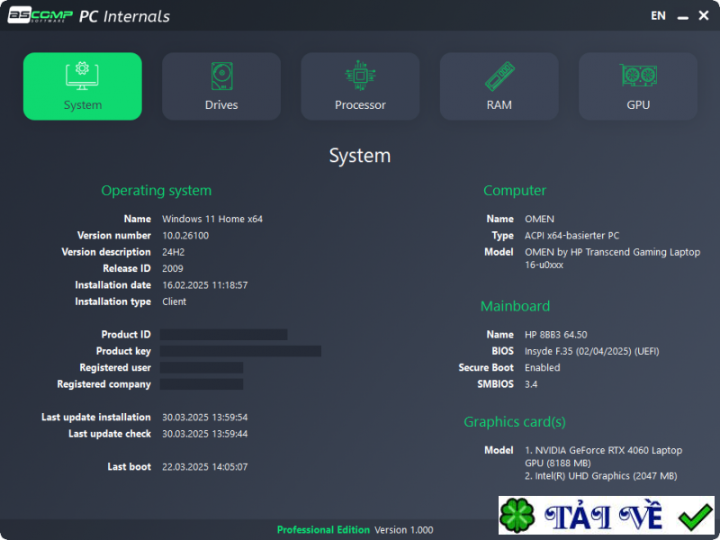Click the large 'System' page title

360,156
